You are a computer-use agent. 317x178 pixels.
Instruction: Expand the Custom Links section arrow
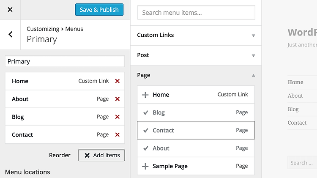pyautogui.click(x=253, y=36)
